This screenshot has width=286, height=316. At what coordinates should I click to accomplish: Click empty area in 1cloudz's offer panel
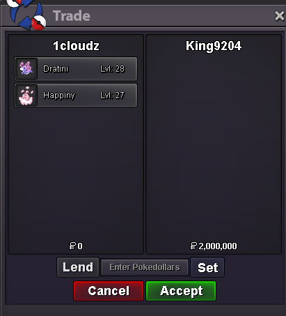(x=76, y=174)
